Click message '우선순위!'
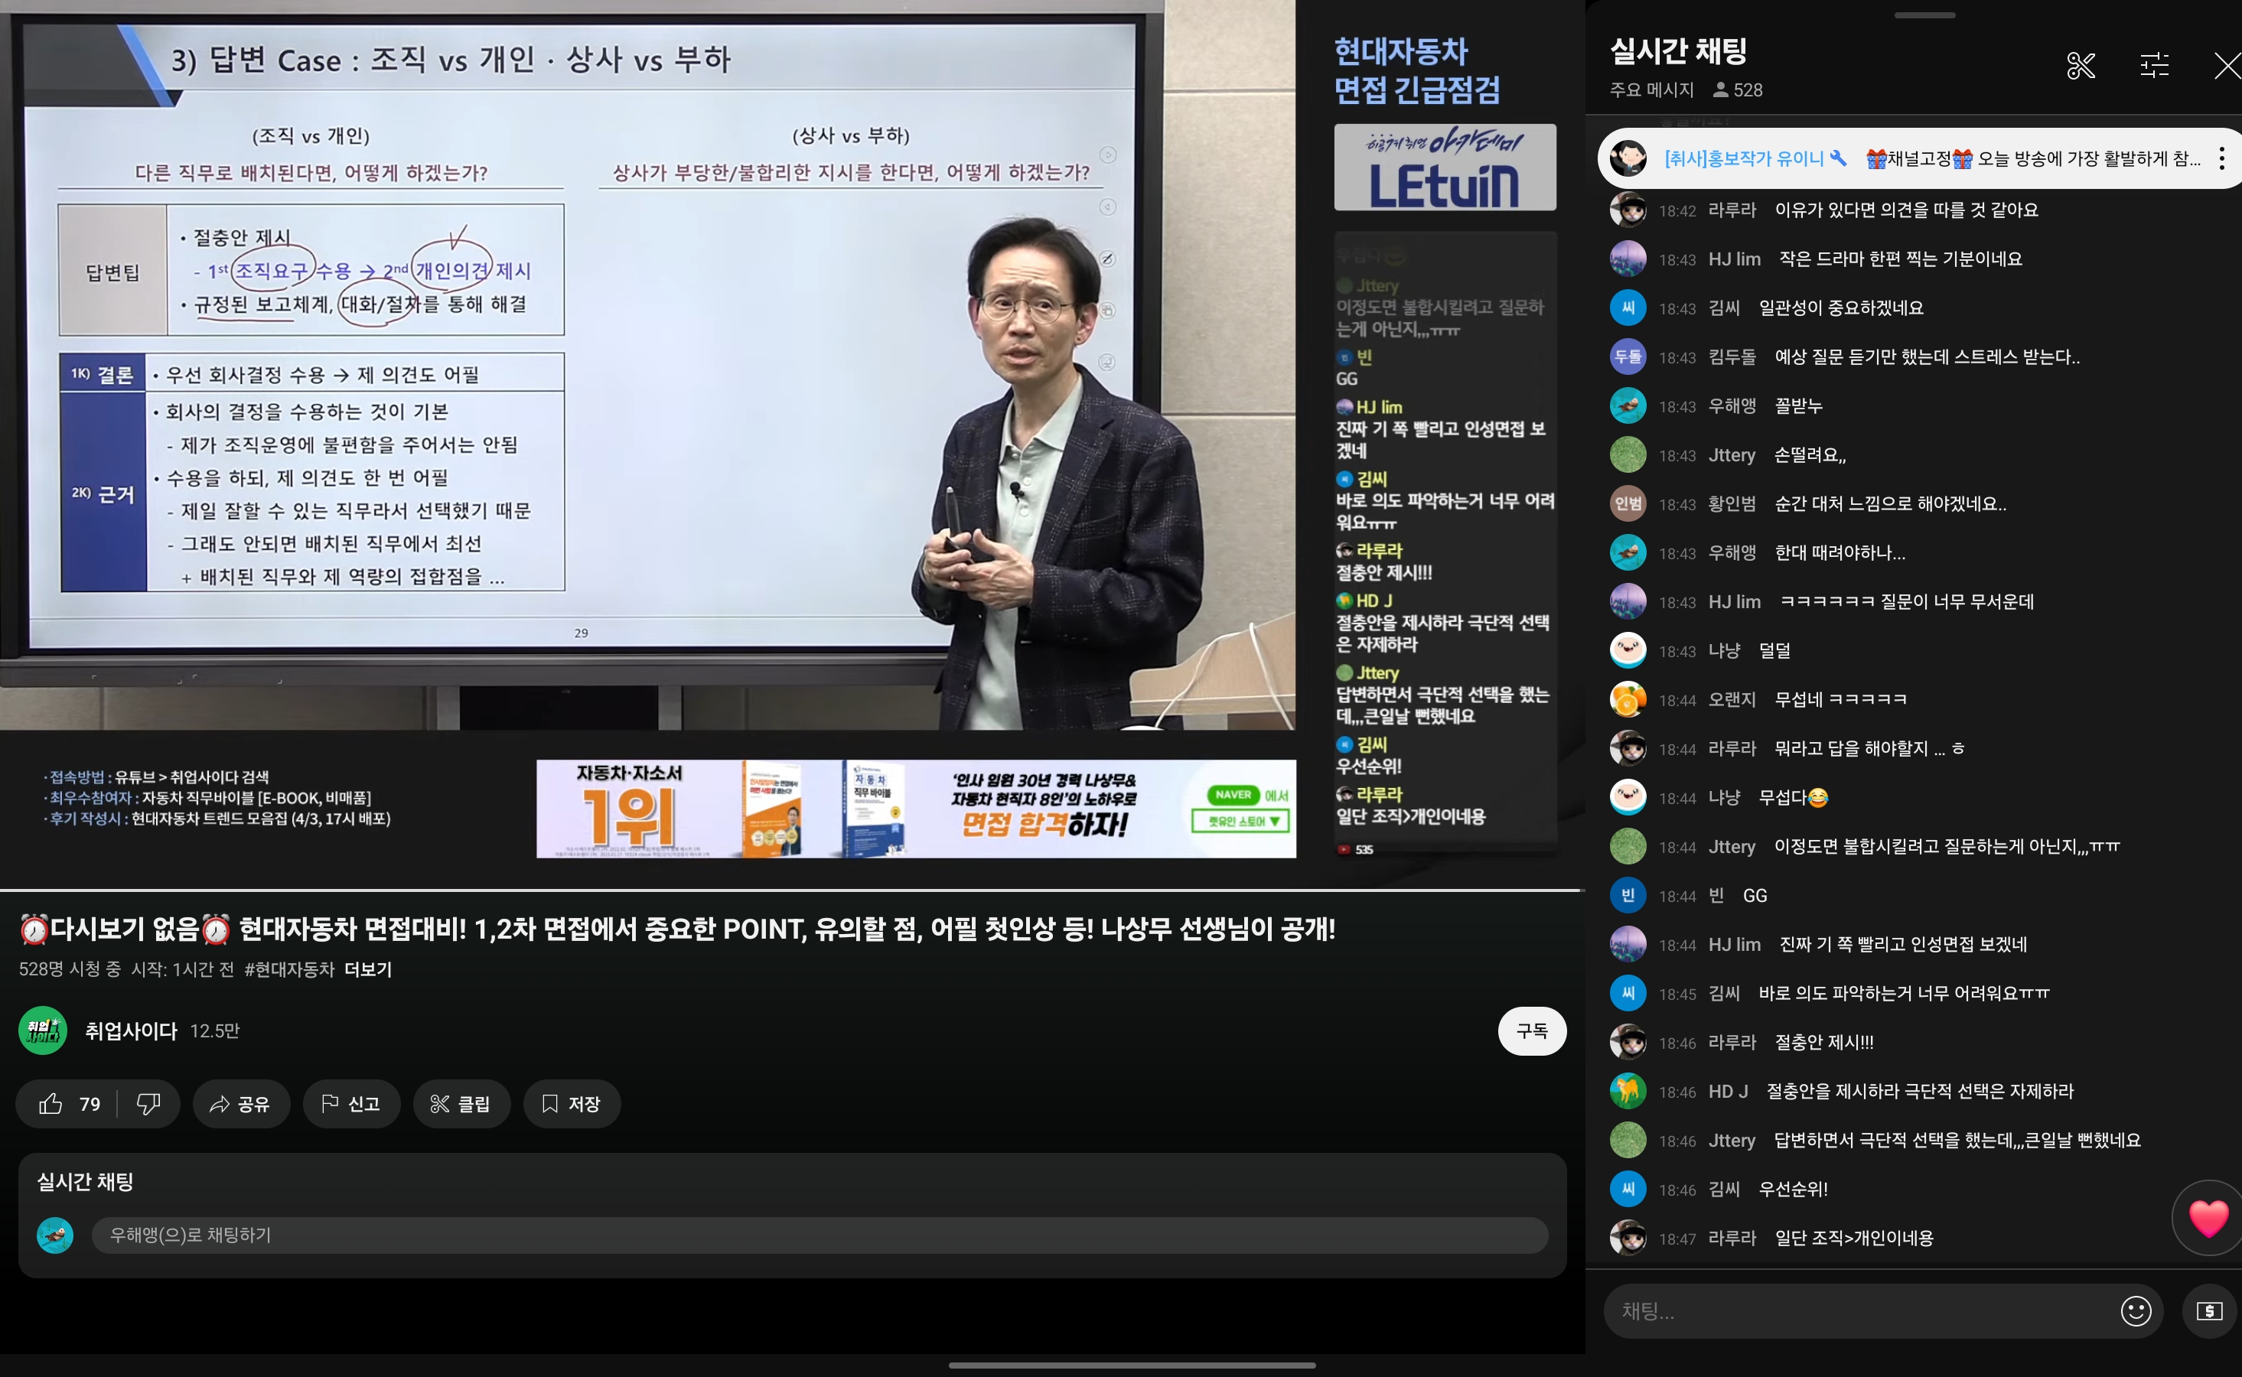This screenshot has width=2242, height=1377. coord(1793,1190)
